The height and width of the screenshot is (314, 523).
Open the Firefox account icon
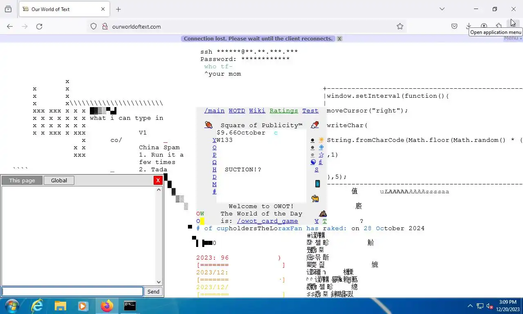coord(484,26)
